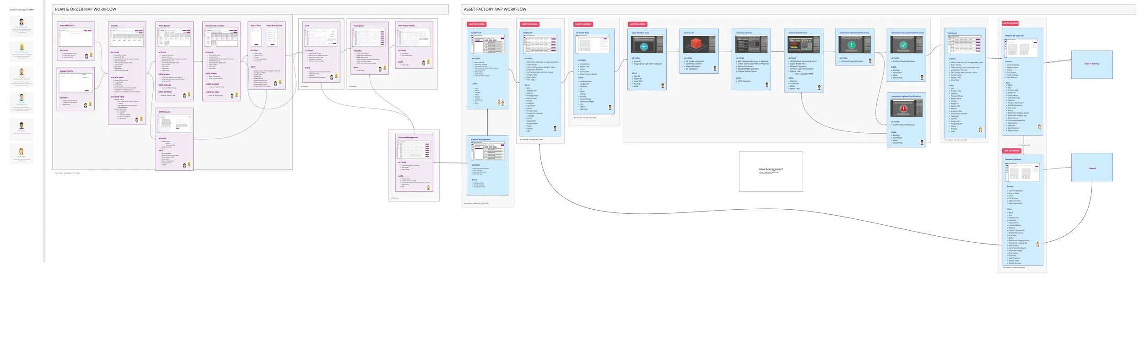This screenshot has width=1144, height=342.
Task: Open the Submit Modeler Task mockup thumbnail
Action: tap(804, 44)
